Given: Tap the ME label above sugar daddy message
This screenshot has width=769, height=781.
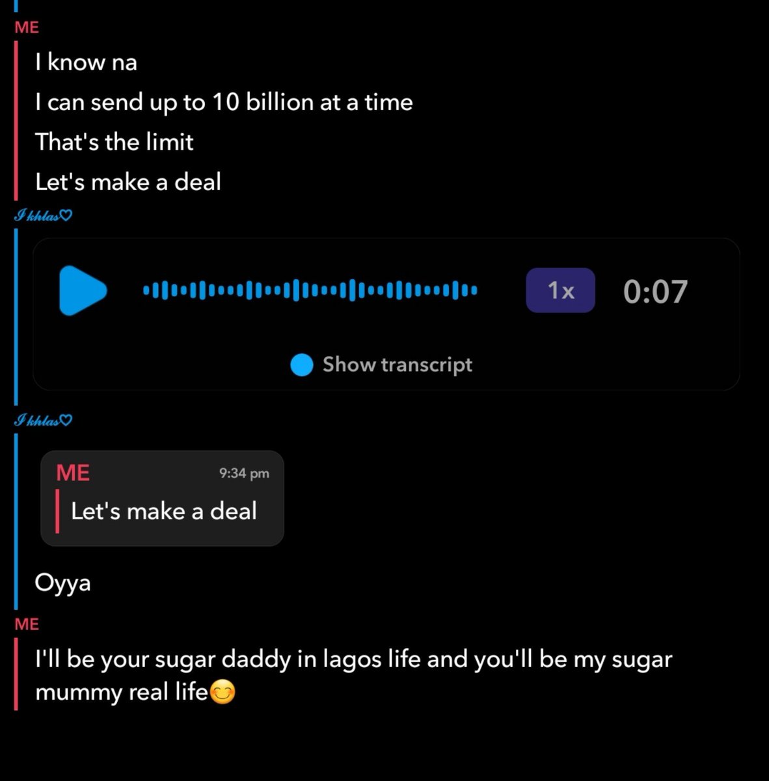Looking at the screenshot, I should click(27, 624).
